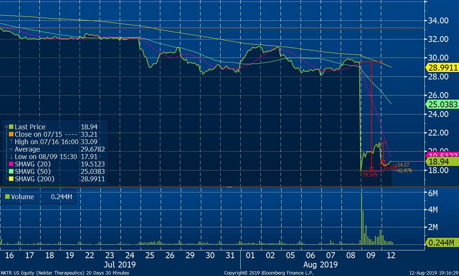Click the 33.09 high value in legend

(89, 142)
